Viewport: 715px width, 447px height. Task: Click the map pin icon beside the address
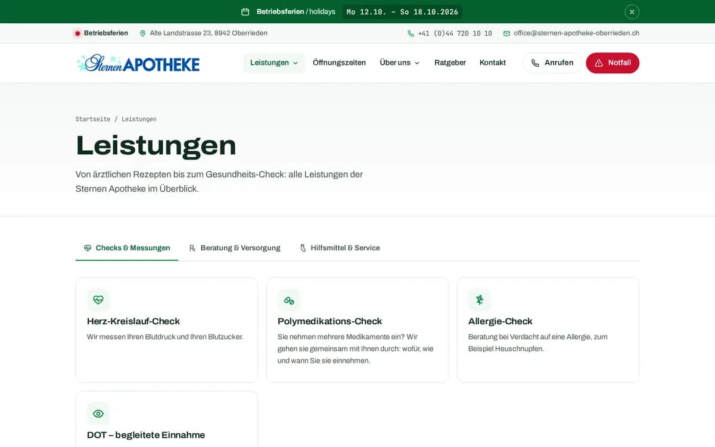tap(142, 33)
